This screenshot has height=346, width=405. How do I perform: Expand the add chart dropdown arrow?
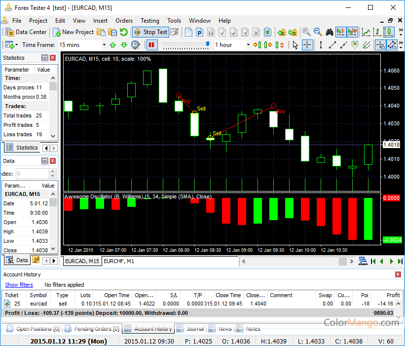[18, 45]
